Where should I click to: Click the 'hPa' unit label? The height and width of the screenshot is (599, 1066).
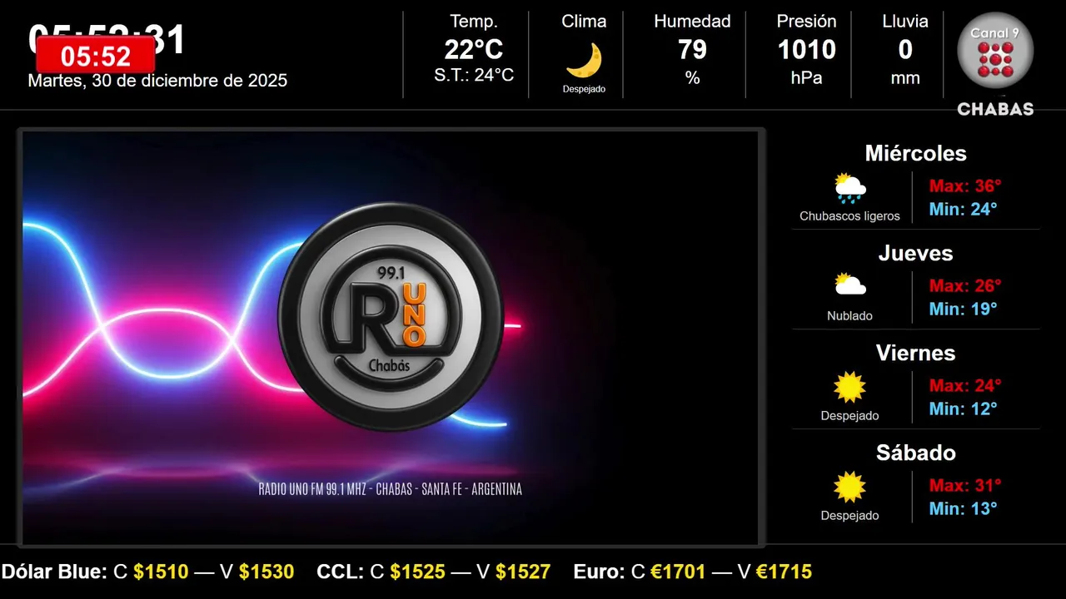click(806, 78)
